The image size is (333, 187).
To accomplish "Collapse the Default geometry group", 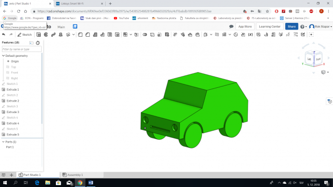I will point(3,56).
